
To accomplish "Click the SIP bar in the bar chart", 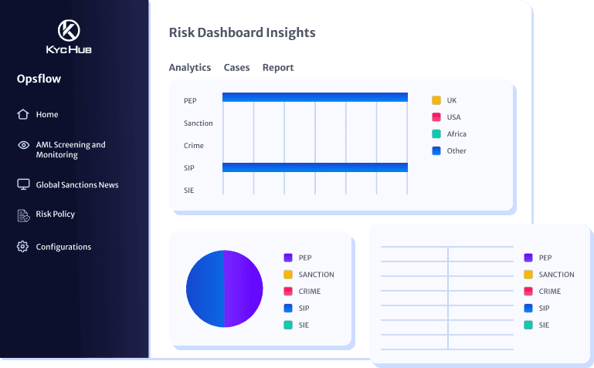I will click(x=314, y=167).
